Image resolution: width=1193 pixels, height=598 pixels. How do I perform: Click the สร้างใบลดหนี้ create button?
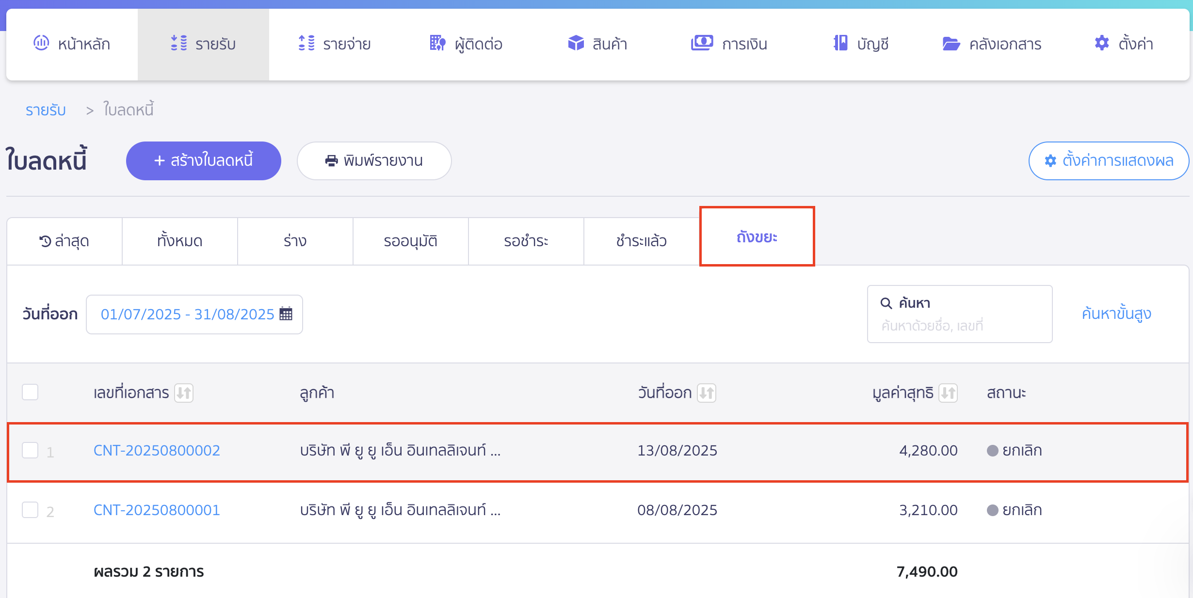click(204, 161)
